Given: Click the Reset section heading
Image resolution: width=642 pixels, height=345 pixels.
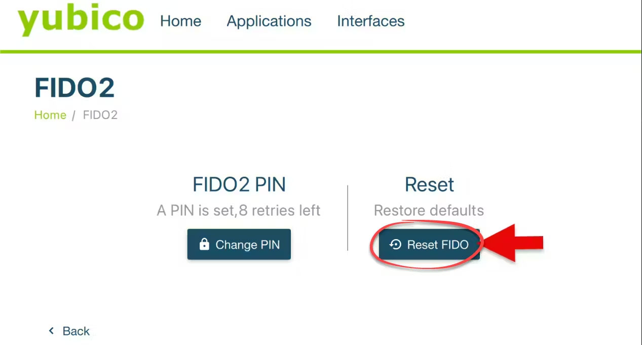Looking at the screenshot, I should click(x=429, y=184).
